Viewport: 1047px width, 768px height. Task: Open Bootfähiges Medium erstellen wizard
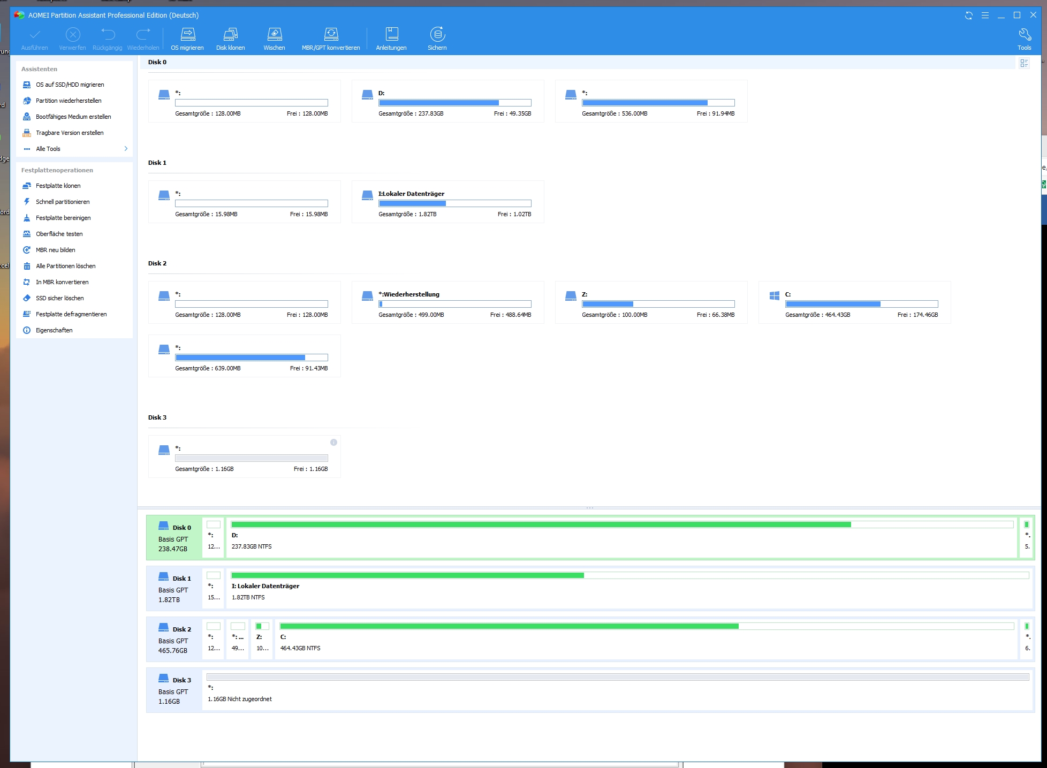tap(73, 117)
